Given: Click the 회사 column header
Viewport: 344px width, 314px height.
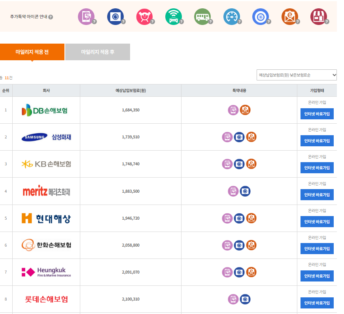Looking at the screenshot, I should 46,90.
